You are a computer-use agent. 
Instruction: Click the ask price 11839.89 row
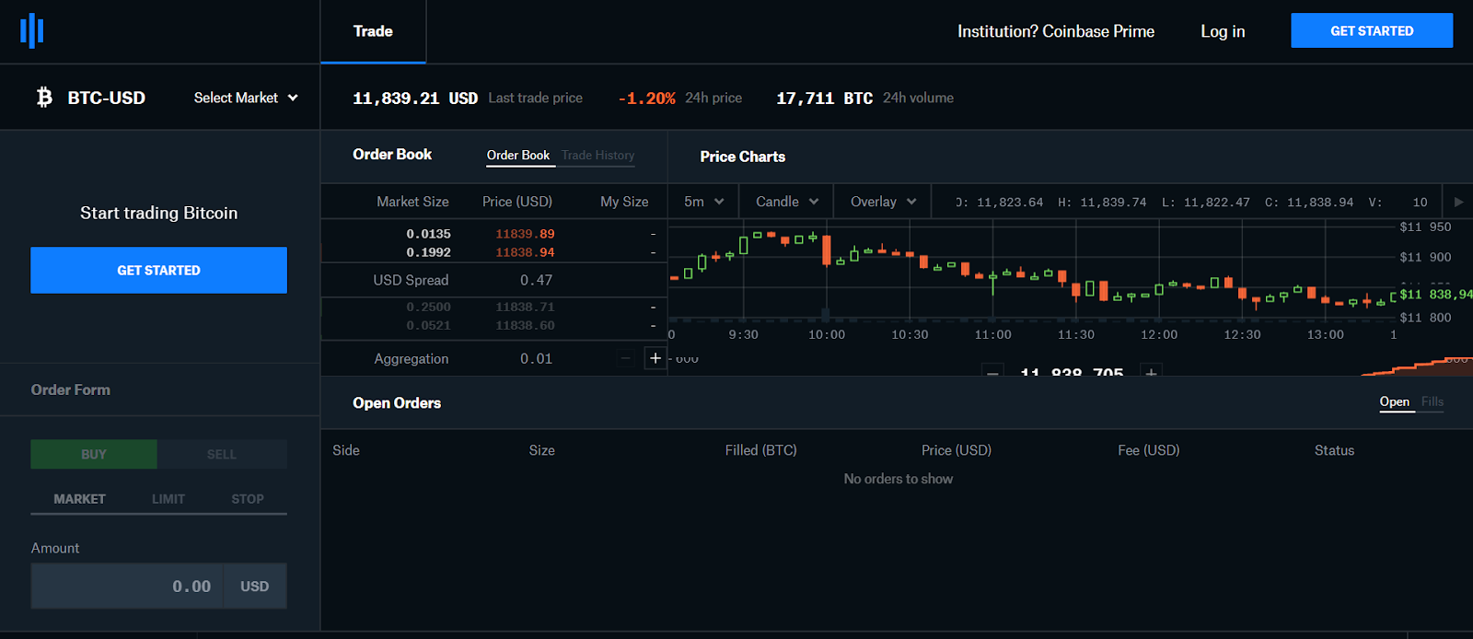[493, 234]
